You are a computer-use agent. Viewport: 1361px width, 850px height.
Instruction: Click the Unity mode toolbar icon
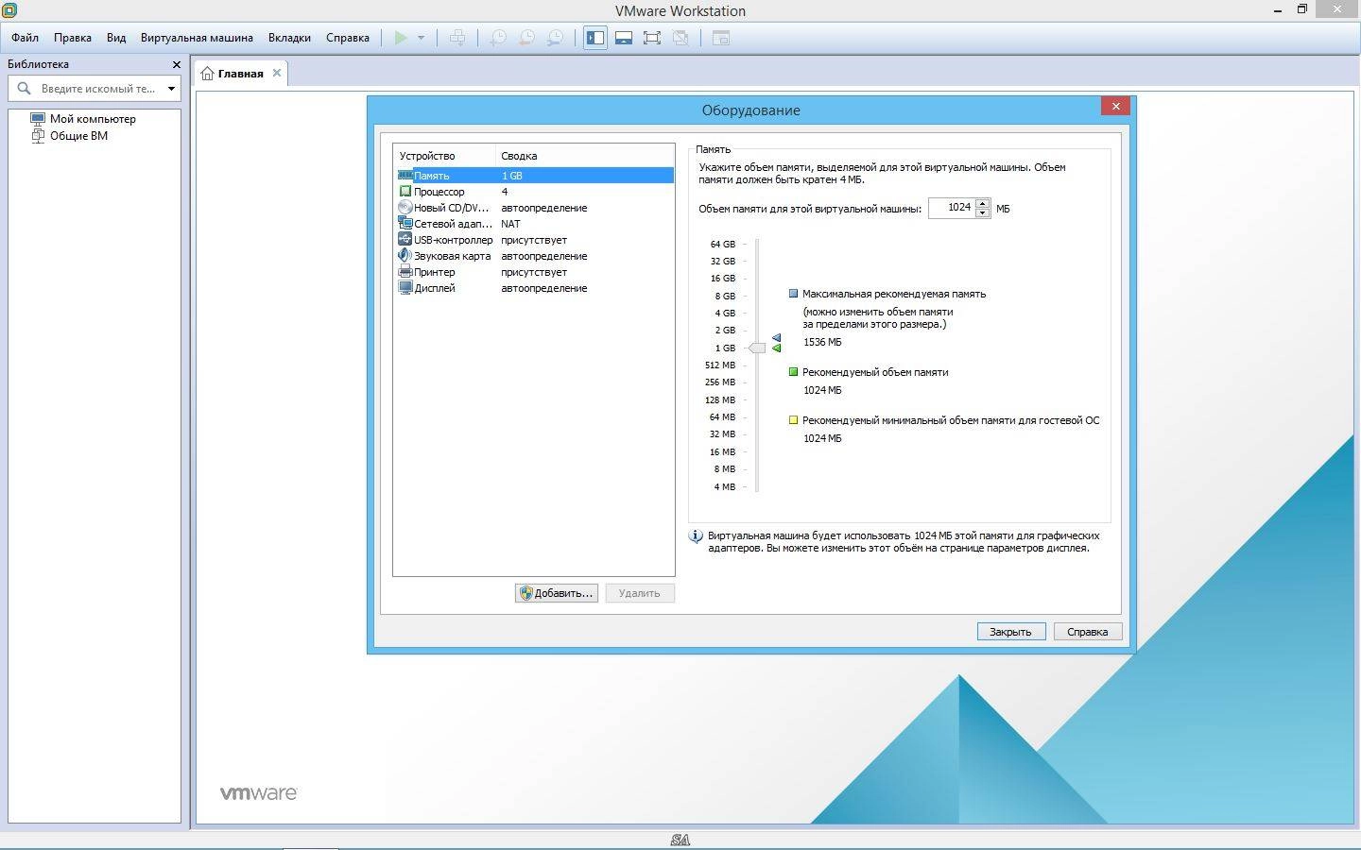pyautogui.click(x=680, y=38)
